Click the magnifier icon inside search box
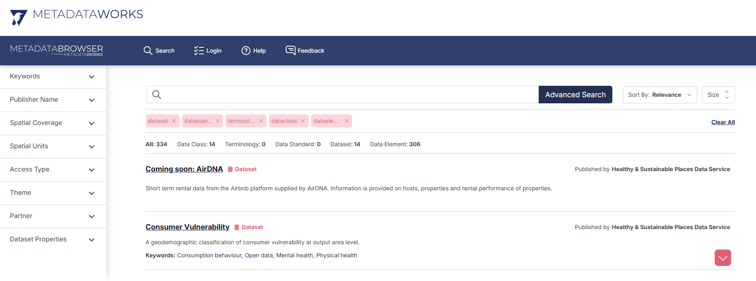The height and width of the screenshot is (281, 756). tap(156, 95)
